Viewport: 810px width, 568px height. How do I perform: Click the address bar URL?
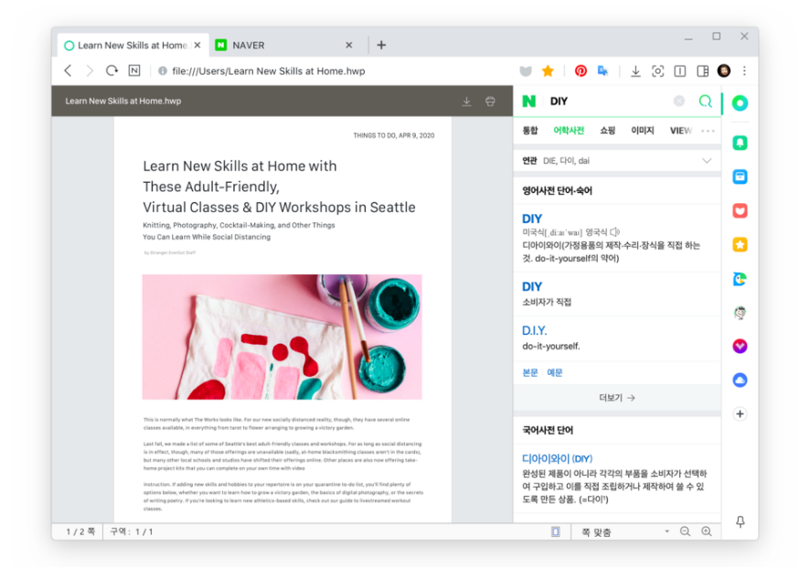point(269,71)
